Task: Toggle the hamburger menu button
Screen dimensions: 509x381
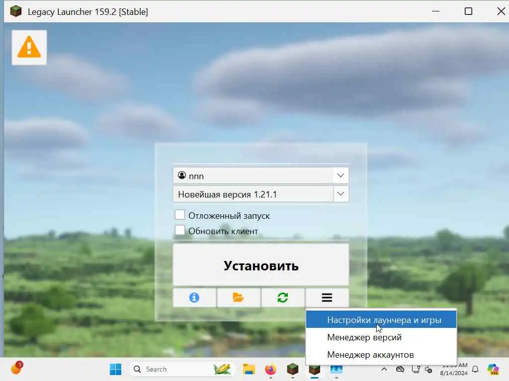Action: pyautogui.click(x=327, y=298)
